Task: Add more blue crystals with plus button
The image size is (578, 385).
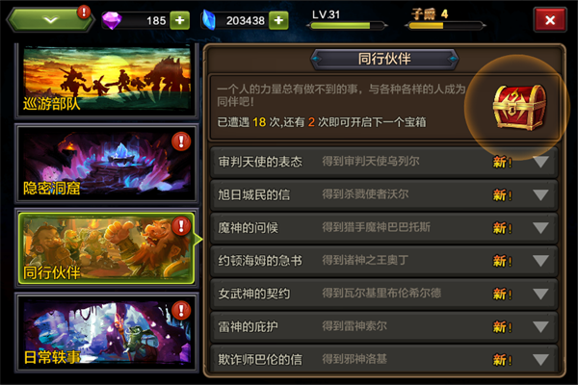Action: click(278, 20)
